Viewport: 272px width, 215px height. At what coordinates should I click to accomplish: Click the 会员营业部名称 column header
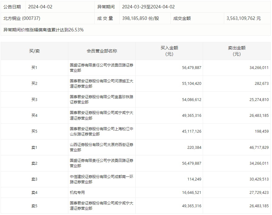coord(102,51)
